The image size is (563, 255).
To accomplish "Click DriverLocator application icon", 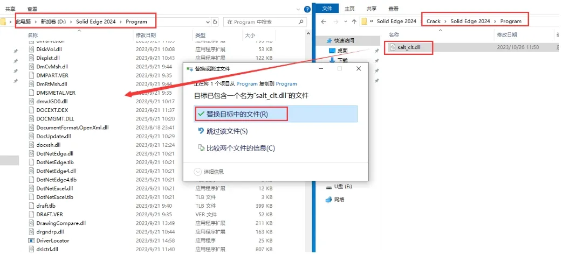I will (x=32, y=240).
